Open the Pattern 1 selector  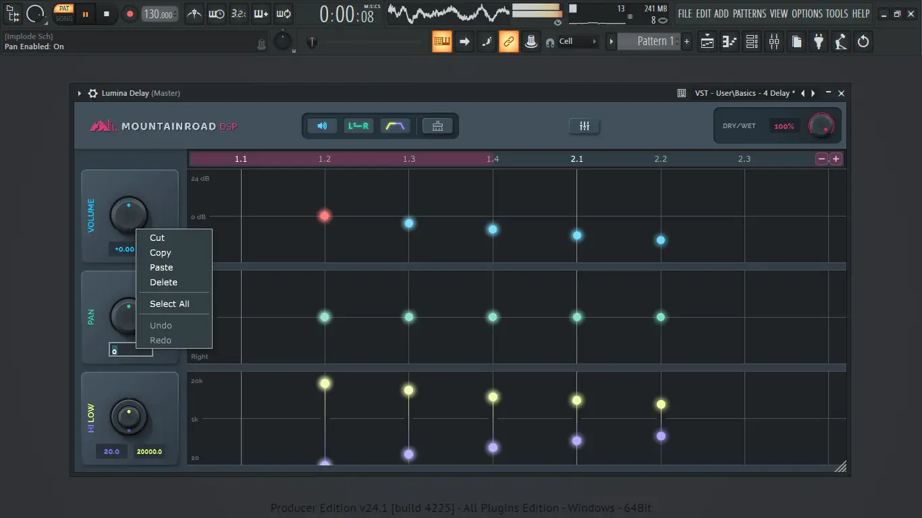click(649, 41)
